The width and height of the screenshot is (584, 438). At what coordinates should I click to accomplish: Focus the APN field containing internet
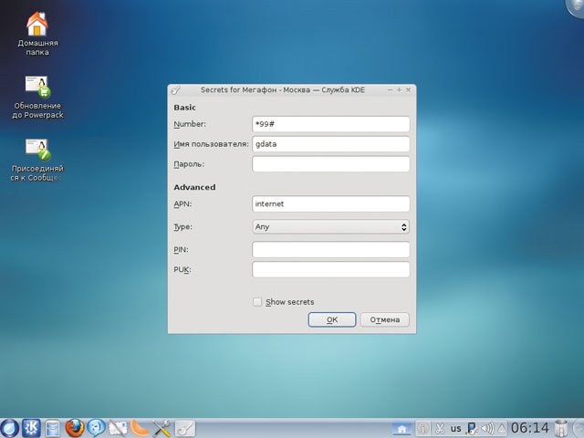coord(330,203)
